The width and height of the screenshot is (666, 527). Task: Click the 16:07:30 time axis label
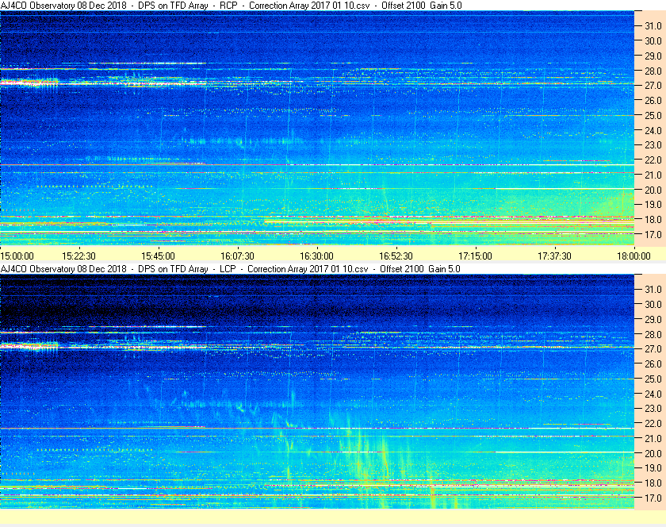click(x=237, y=256)
